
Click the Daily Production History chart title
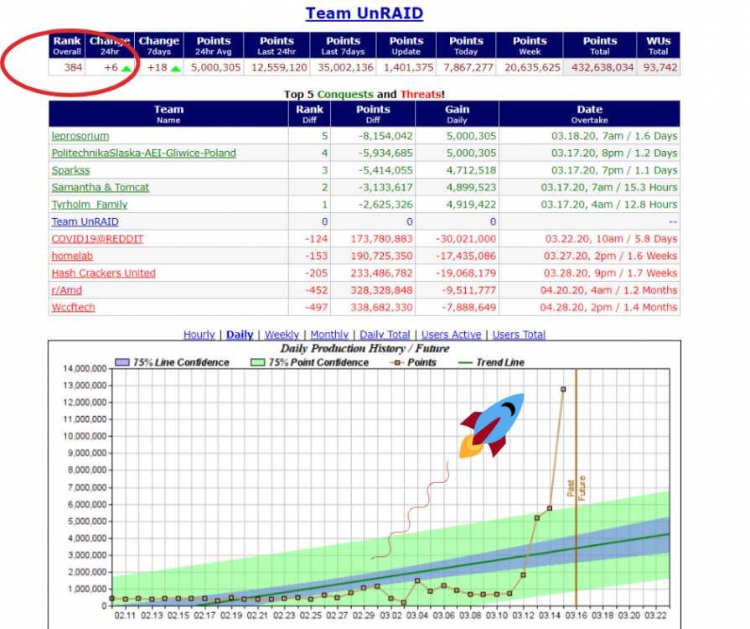(x=365, y=349)
